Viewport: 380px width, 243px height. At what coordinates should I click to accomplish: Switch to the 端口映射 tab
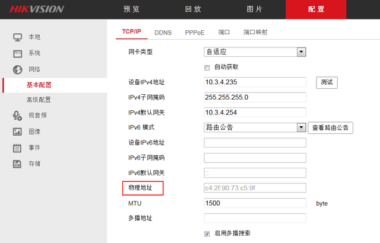255,32
